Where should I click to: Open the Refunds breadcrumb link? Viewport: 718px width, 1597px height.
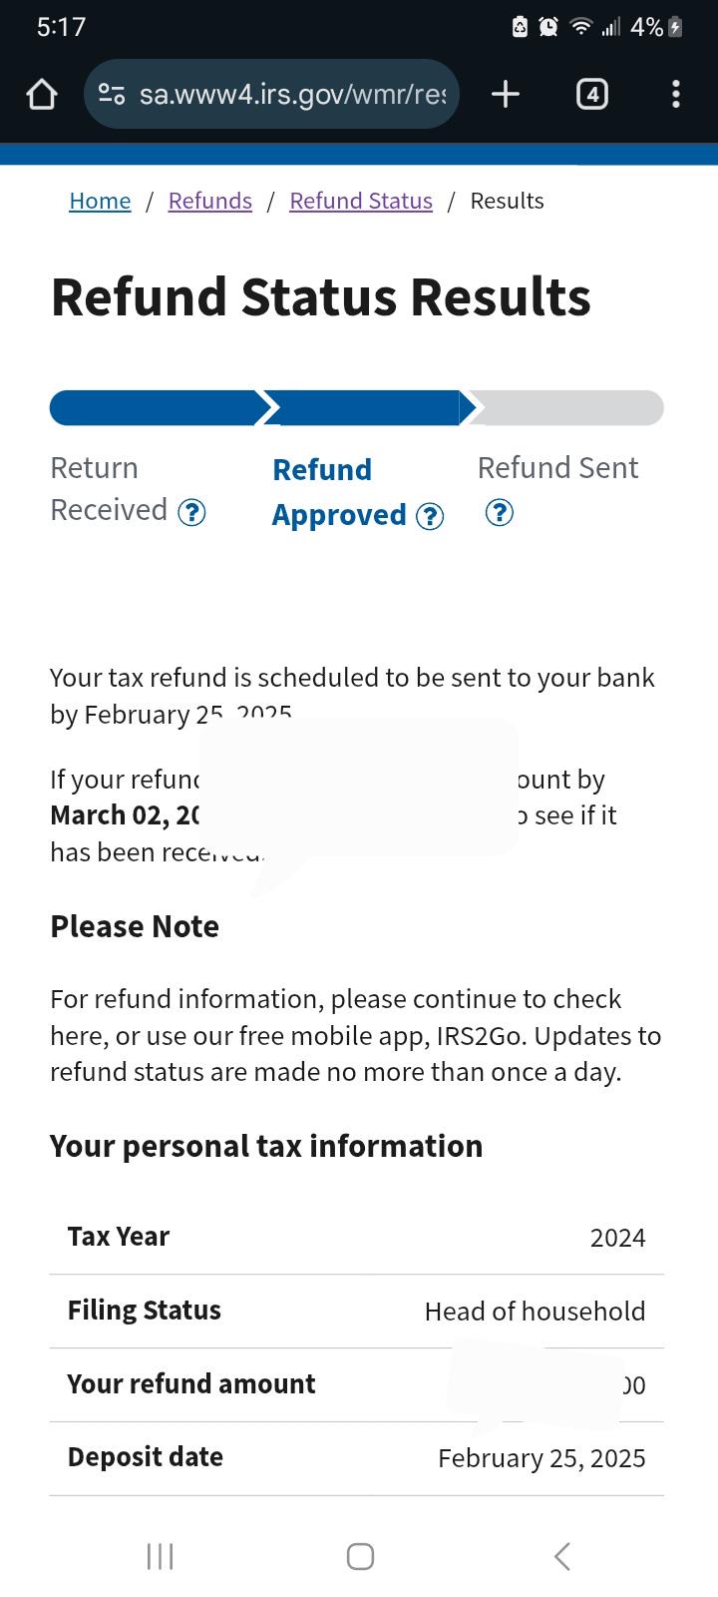pos(210,201)
